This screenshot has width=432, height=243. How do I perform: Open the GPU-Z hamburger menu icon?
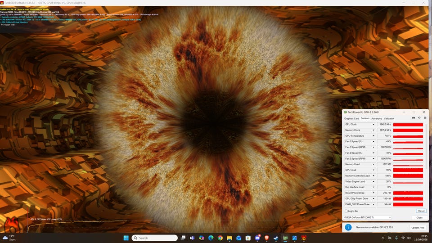coord(425,118)
